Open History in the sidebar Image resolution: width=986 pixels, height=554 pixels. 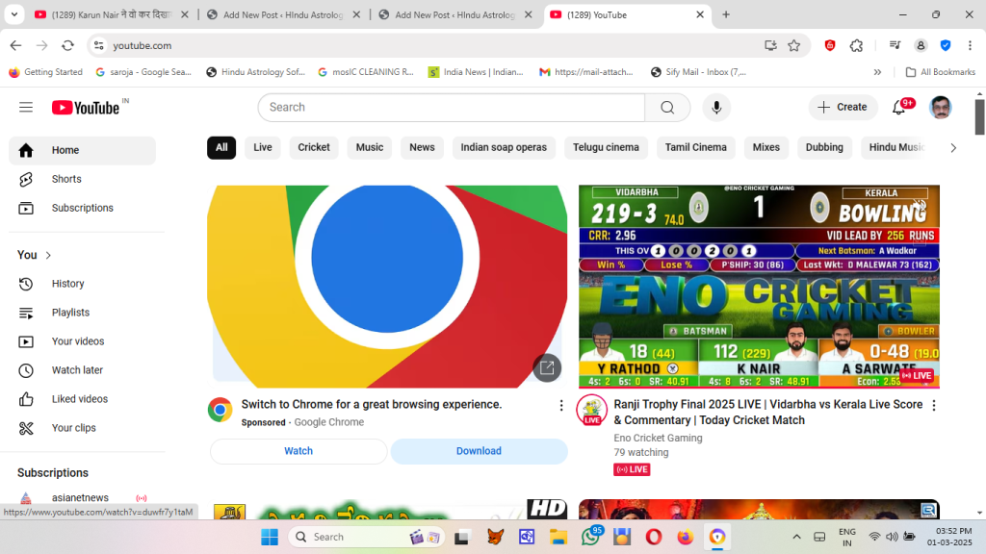tap(83, 284)
